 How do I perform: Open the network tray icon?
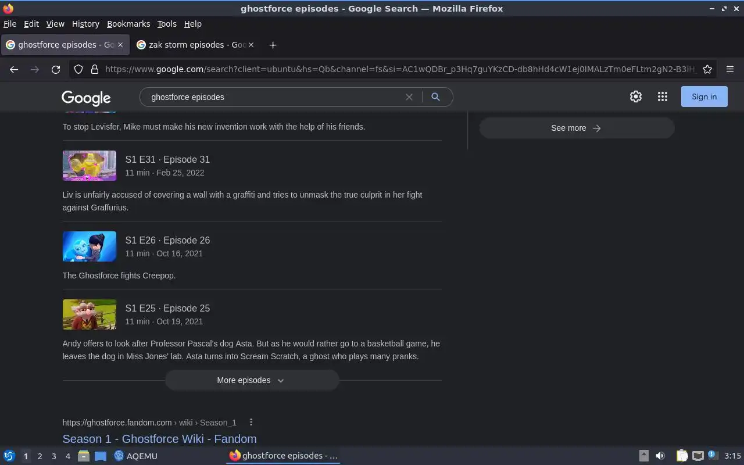pos(698,456)
